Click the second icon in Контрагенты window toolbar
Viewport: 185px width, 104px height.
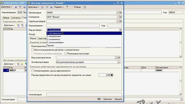(20, 7)
